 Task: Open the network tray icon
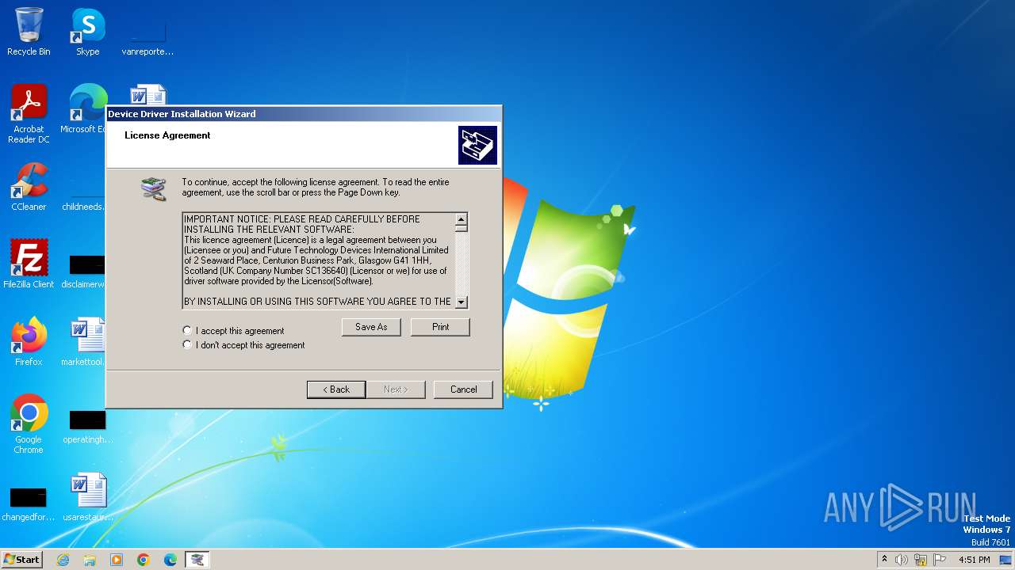[x=921, y=560]
